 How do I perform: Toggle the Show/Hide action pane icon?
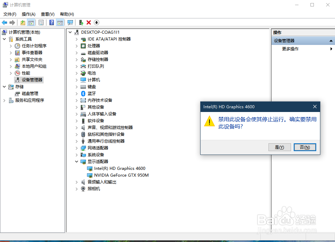(x=60, y=22)
